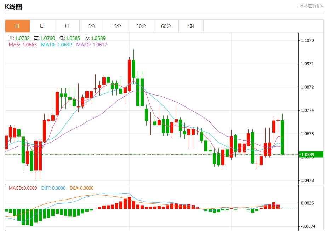Image resolution: width=325 pixels, height=231 pixels.
Task: Click the MA5: 1.0665 legend value
Action: (23, 45)
